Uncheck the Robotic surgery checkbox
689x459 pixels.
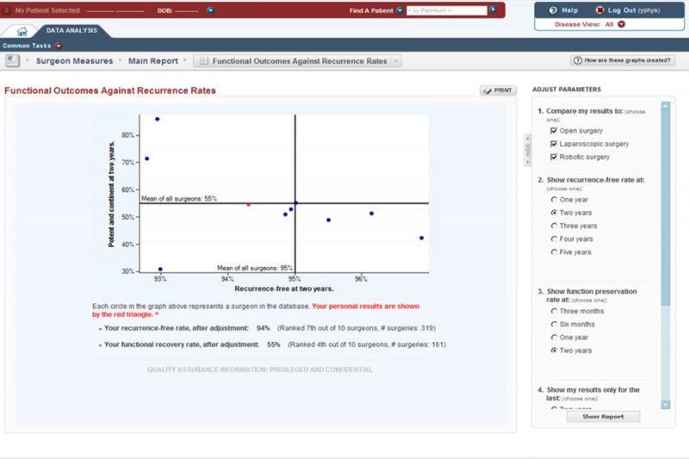[x=554, y=157]
